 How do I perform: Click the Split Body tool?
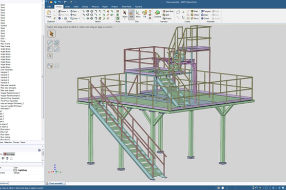pyautogui.click(x=168, y=11)
